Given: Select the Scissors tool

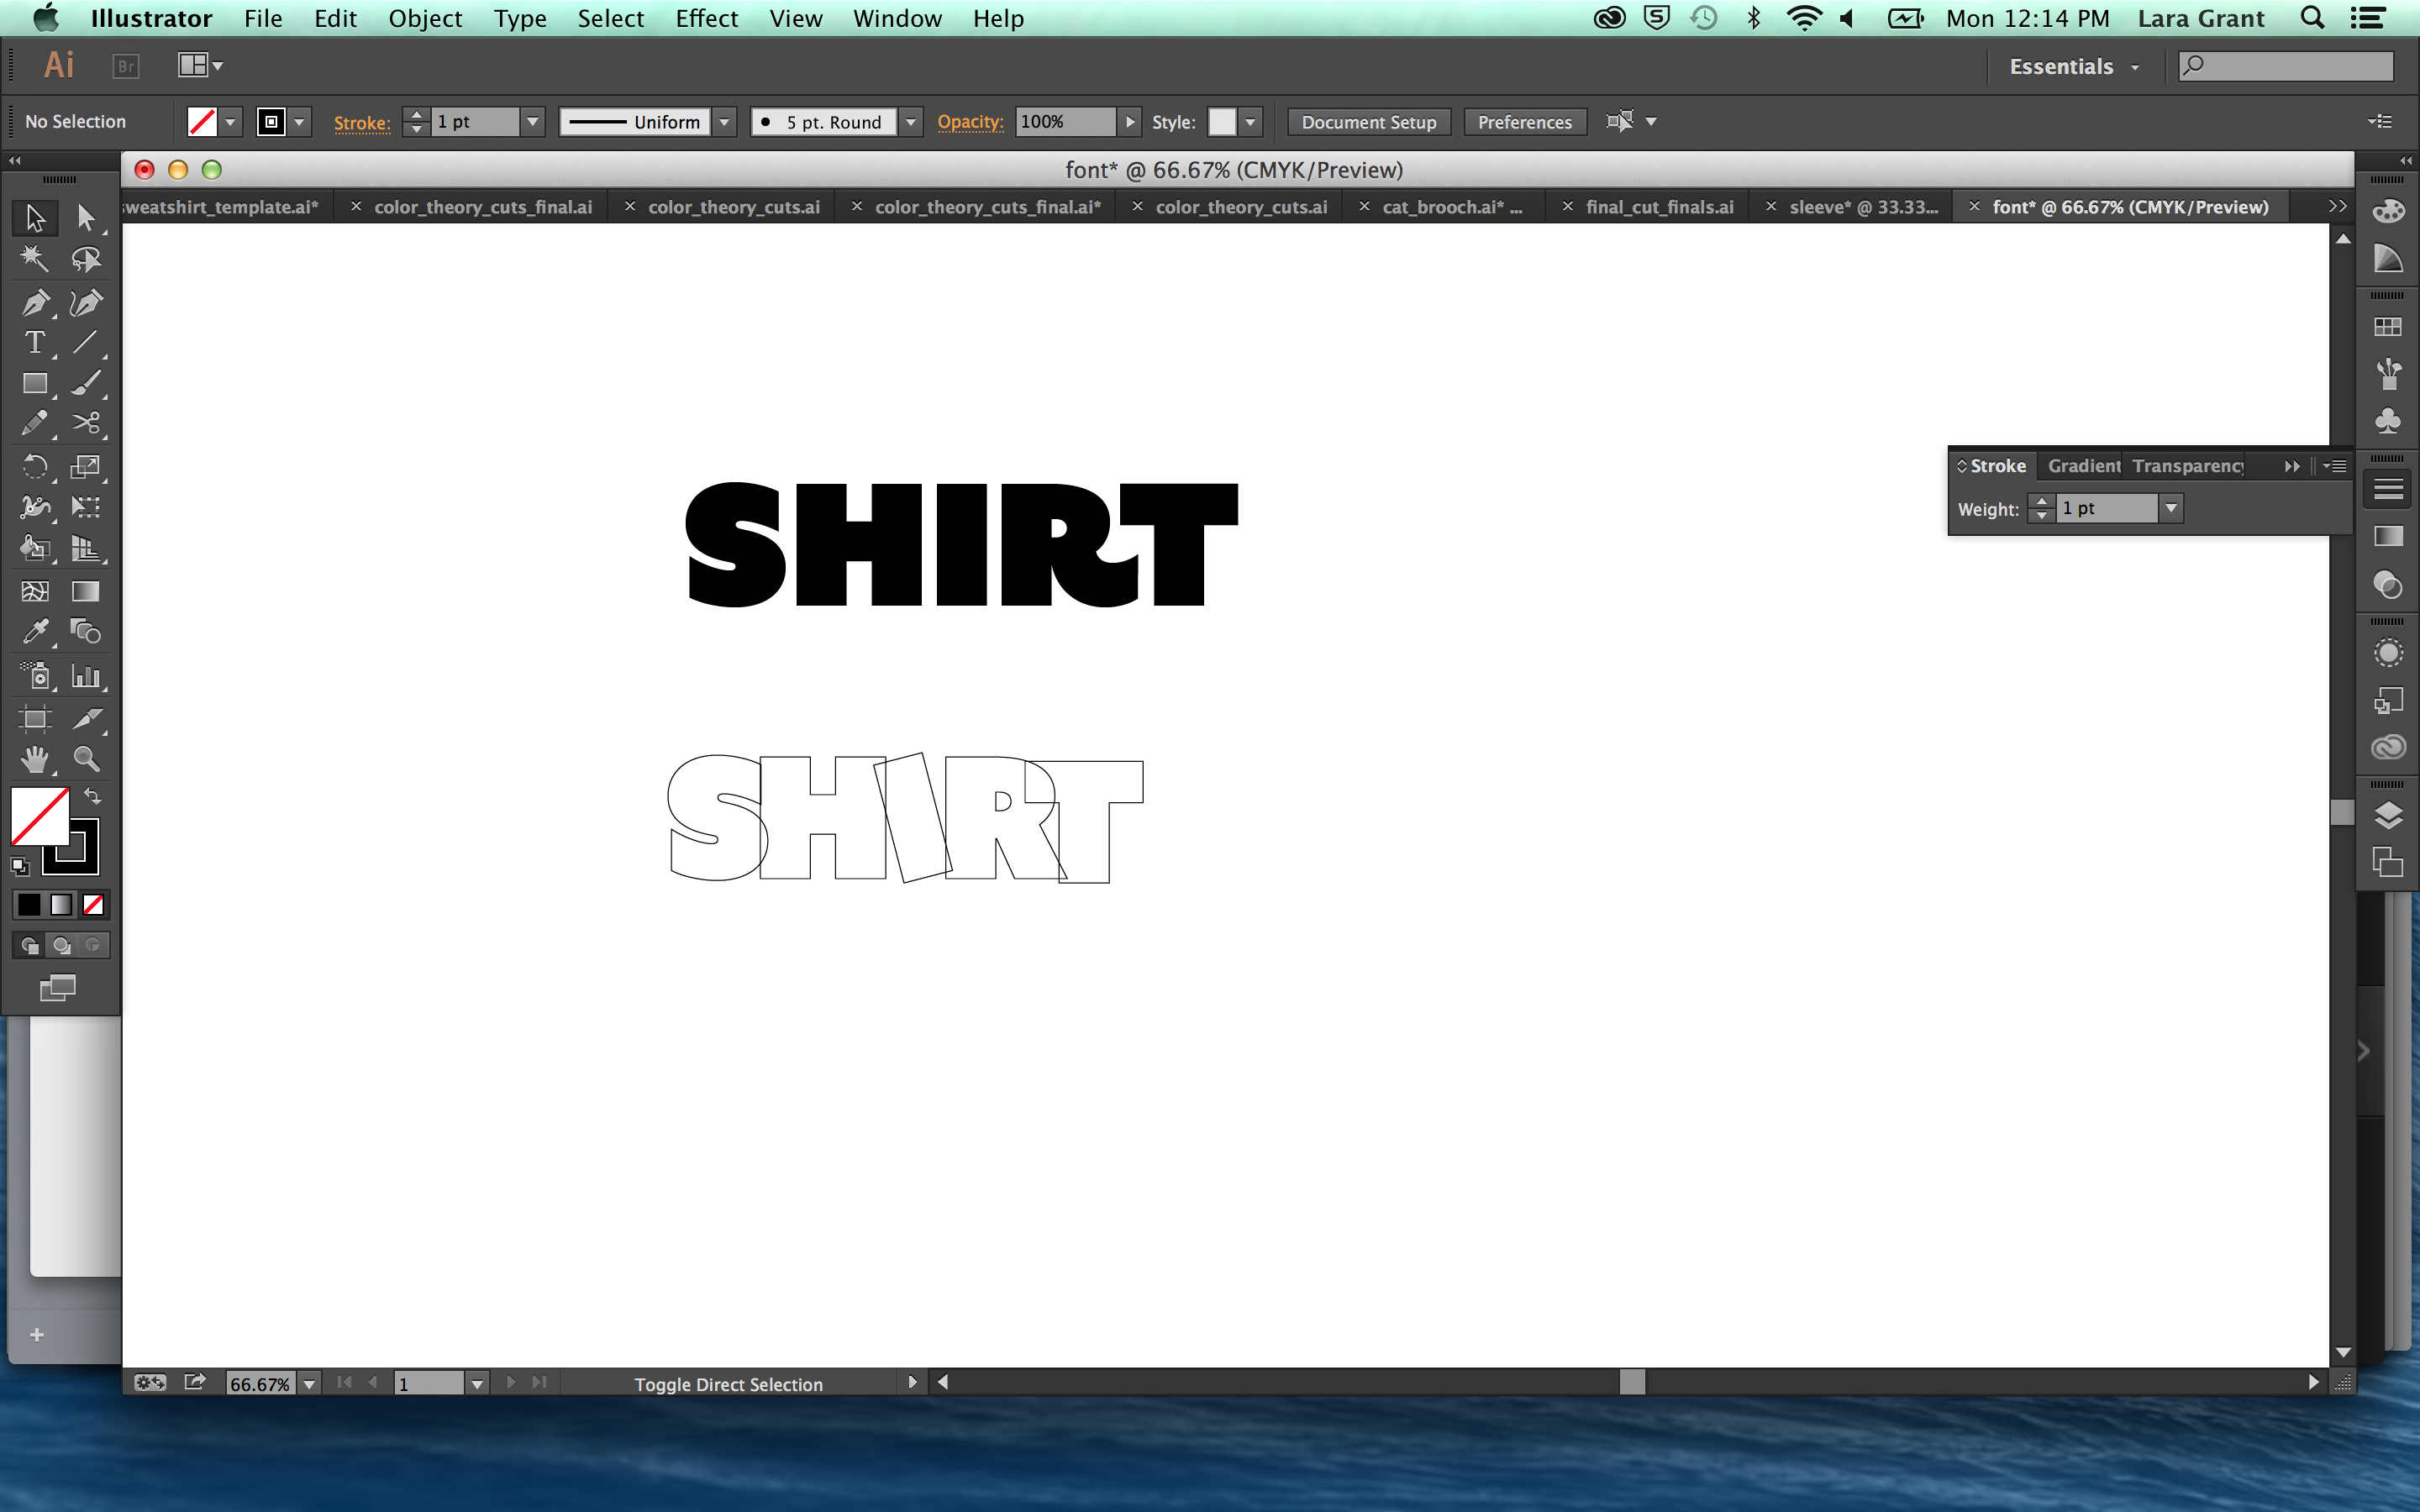Looking at the screenshot, I should [86, 424].
